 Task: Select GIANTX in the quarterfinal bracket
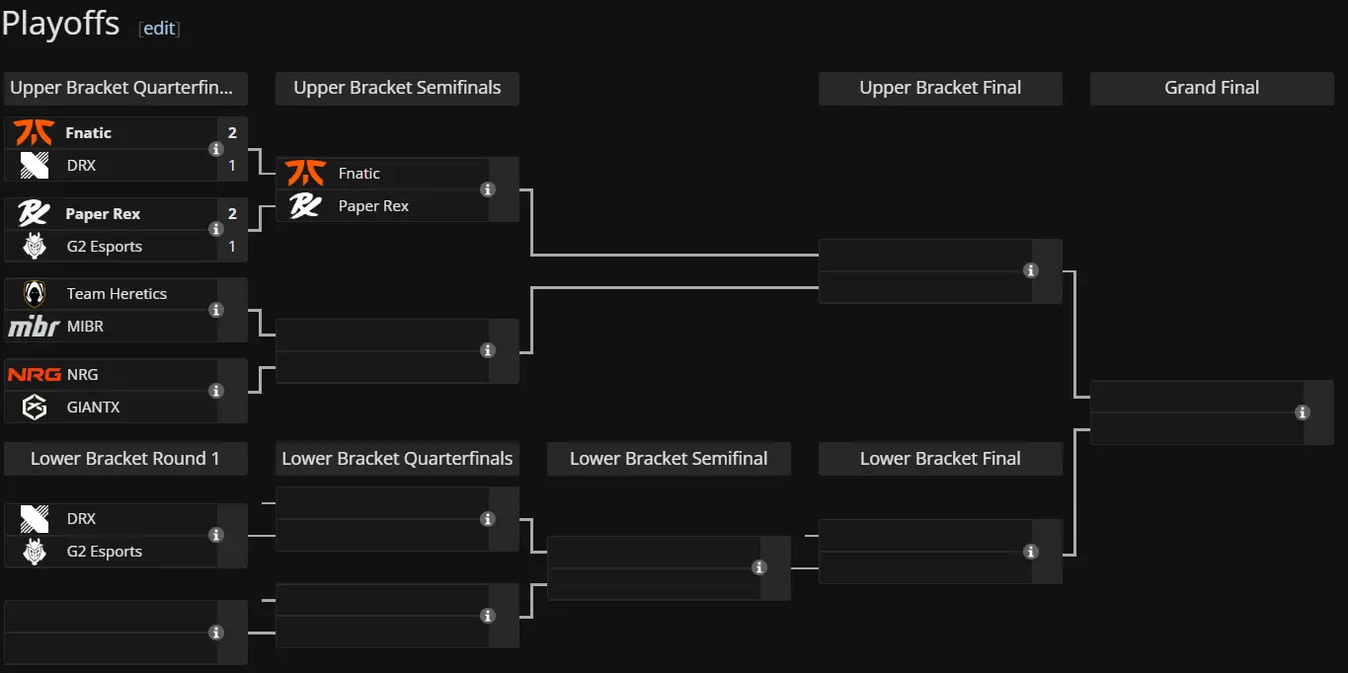click(x=93, y=407)
